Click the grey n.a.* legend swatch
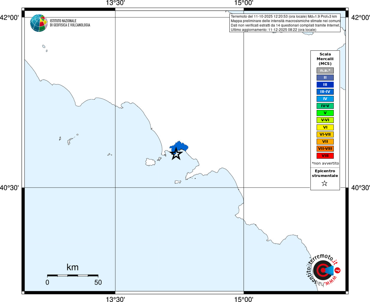370x302 pixels. (325, 70)
